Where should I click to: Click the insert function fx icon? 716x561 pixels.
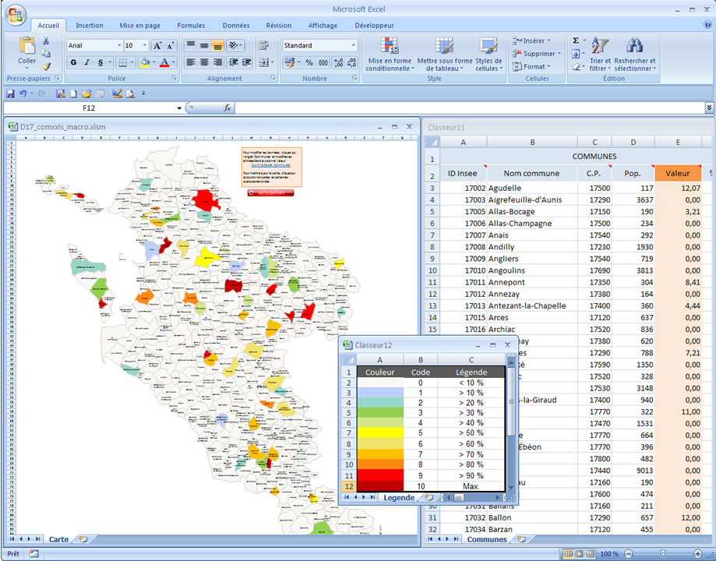pyautogui.click(x=227, y=108)
